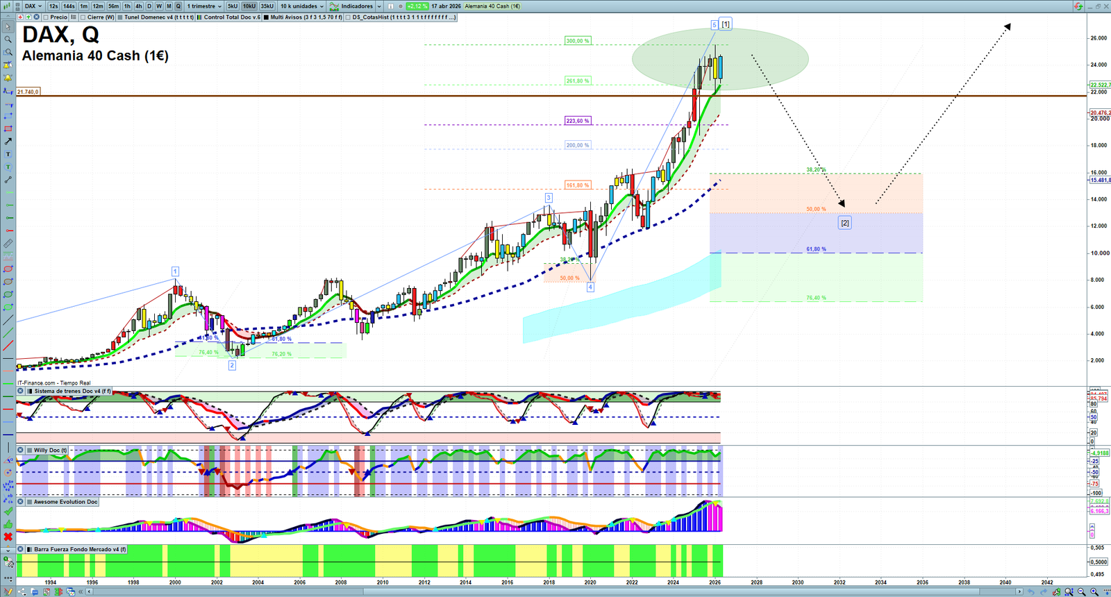
Task: Click the grid icon left of DAX
Action: pos(19,6)
